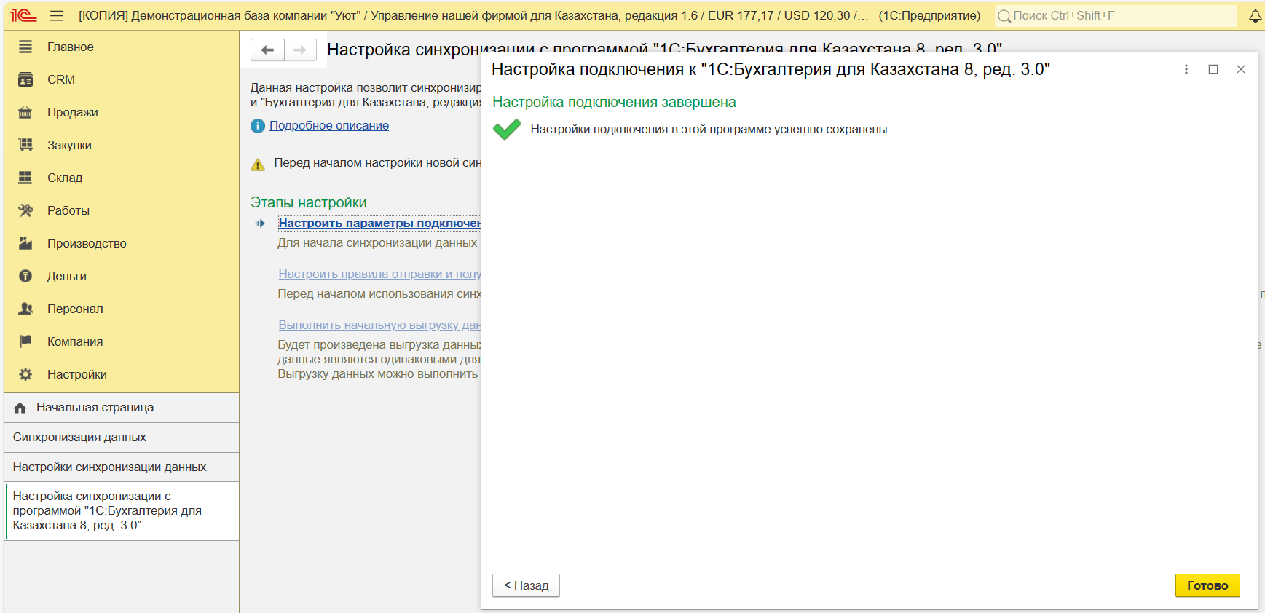Switch to Синхронизация данных tab
The width and height of the screenshot is (1265, 613).
click(79, 437)
